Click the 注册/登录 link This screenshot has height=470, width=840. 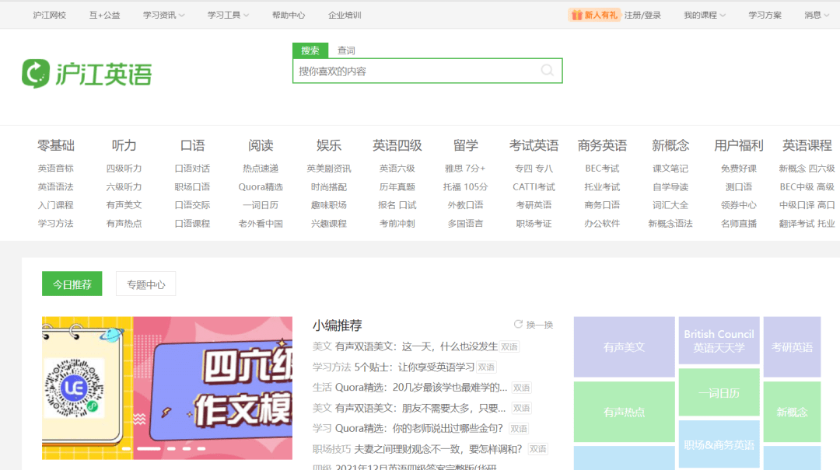click(642, 14)
